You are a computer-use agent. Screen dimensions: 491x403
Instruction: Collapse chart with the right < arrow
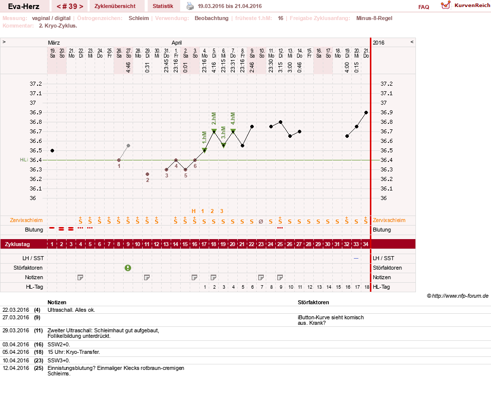412,42
